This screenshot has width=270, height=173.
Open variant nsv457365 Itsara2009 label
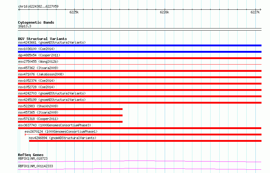(38, 112)
